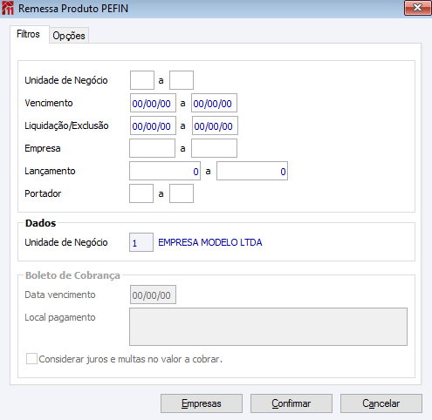The height and width of the screenshot is (420, 432).
Task: Click the Data vencimento date field
Action: click(x=153, y=295)
